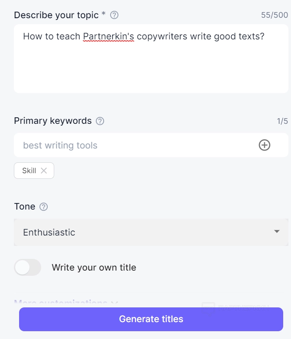
Task: Click the 55/500 character counter
Action: point(274,15)
